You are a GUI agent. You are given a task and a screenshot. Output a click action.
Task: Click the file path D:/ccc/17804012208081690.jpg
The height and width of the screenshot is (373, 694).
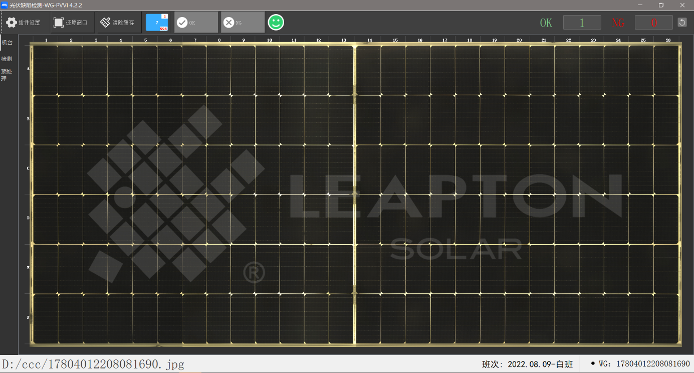[x=93, y=364]
